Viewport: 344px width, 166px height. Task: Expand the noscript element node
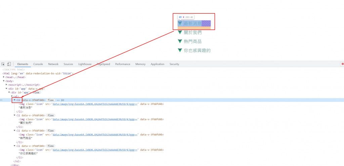(x=7, y=85)
